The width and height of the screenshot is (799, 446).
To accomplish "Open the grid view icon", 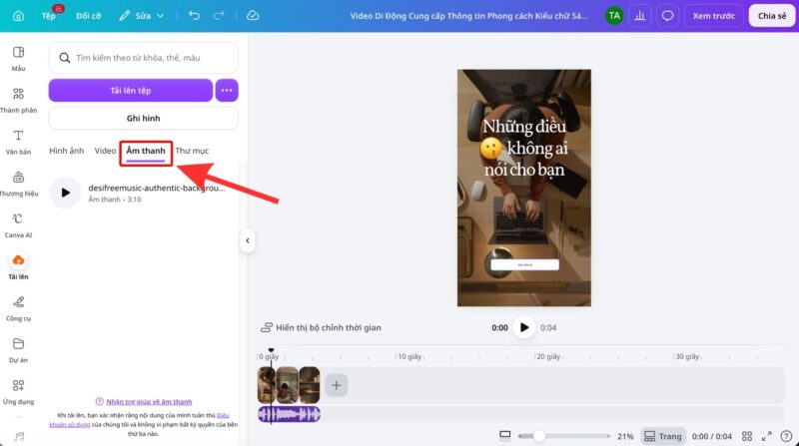I will point(747,436).
